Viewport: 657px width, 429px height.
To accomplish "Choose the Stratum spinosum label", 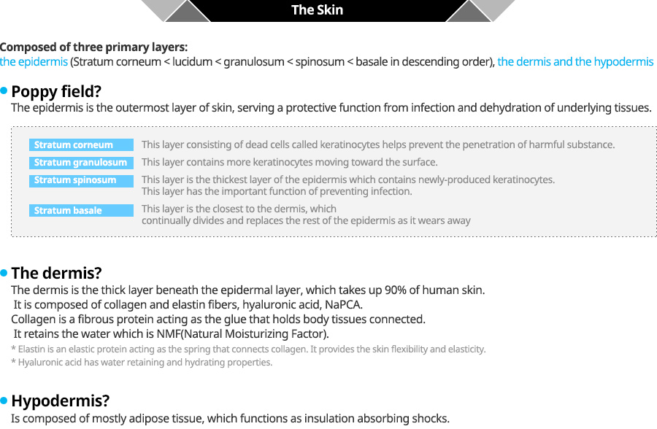I will point(81,180).
